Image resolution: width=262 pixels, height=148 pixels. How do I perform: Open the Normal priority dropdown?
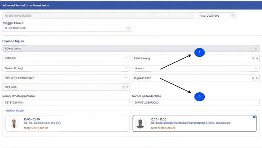(x=256, y=68)
